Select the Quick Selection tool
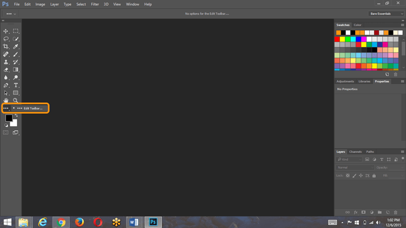Screen dimensions: 406x228 [16, 39]
